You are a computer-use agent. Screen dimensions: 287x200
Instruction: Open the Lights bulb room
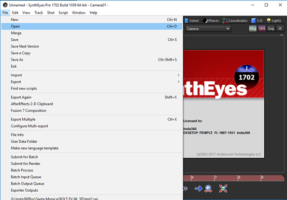pyautogui.click(x=274, y=21)
